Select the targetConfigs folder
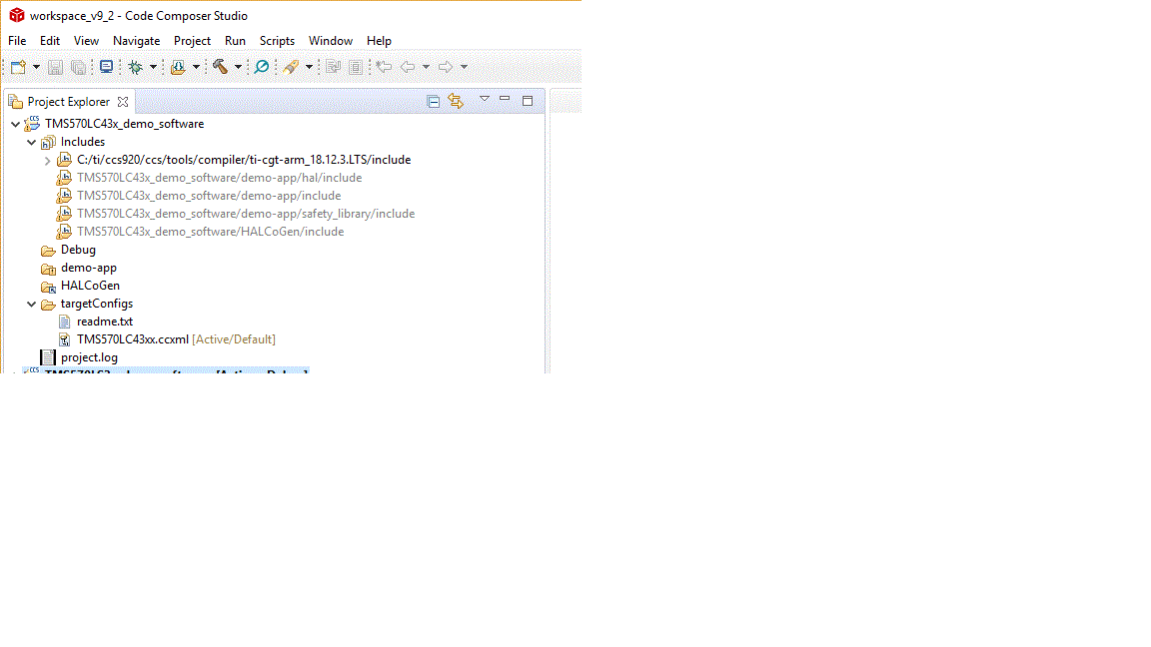Image resolution: width=1151 pixels, height=647 pixels. coord(96,304)
